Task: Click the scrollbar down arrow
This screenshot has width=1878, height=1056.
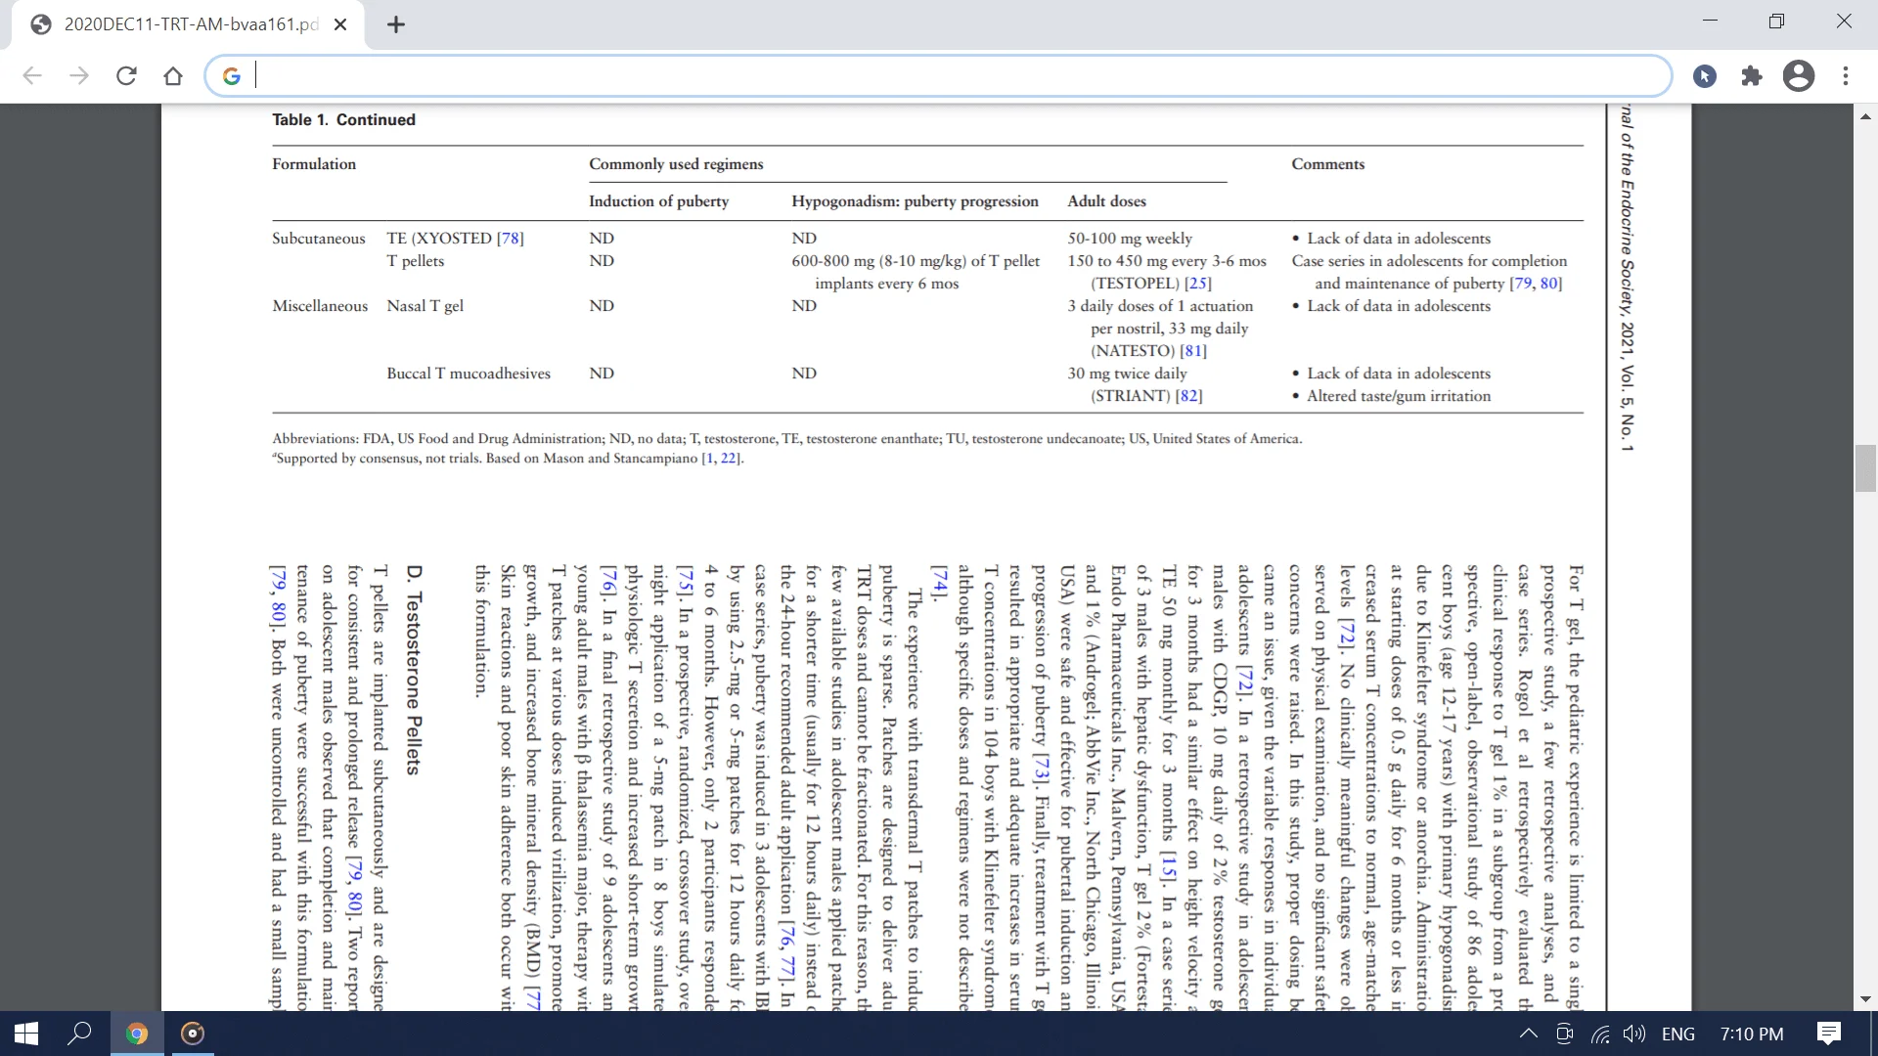Action: 1865,999
